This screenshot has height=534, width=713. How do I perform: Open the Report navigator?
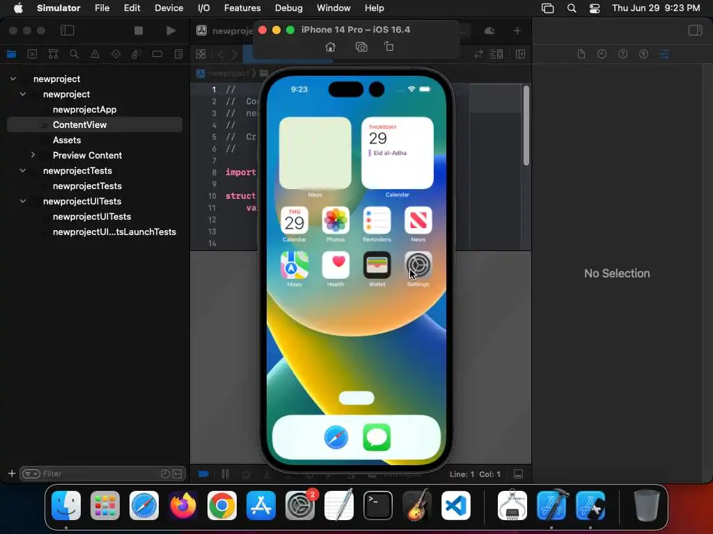pyautogui.click(x=179, y=54)
